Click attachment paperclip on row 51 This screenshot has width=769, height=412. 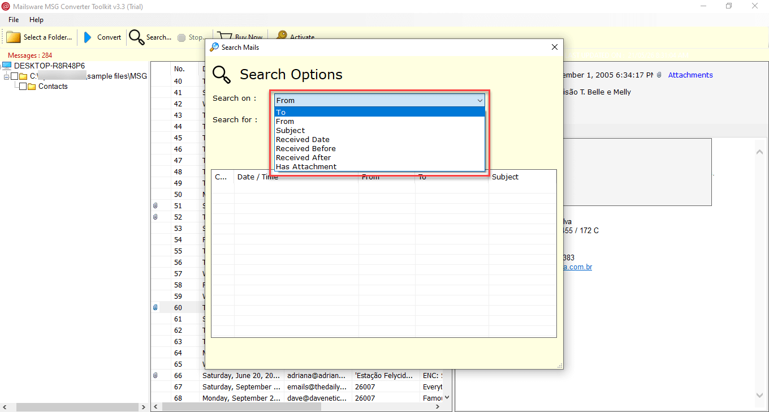[155, 205]
